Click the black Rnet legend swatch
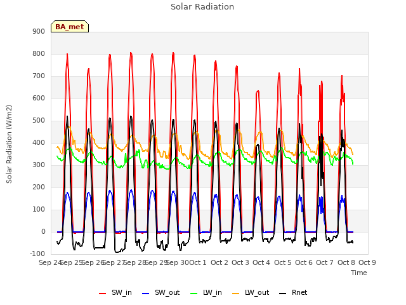 pos(283,294)
